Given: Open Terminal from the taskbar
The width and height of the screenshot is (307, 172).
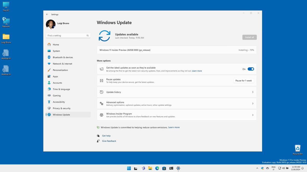Looking at the screenshot, I should (x=171, y=168).
